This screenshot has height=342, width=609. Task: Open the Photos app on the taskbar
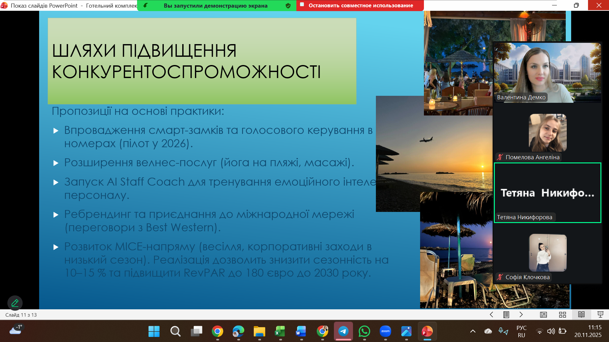click(406, 332)
